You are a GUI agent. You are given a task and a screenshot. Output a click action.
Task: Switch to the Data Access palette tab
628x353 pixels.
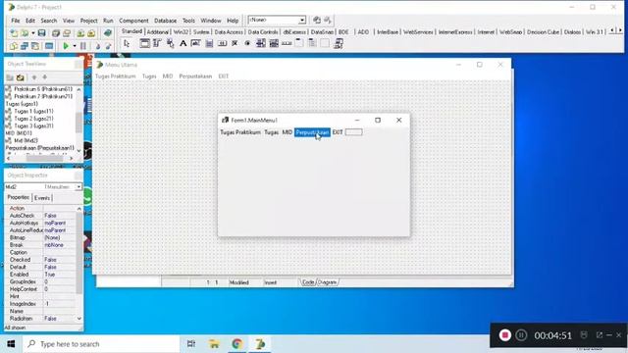click(x=229, y=32)
